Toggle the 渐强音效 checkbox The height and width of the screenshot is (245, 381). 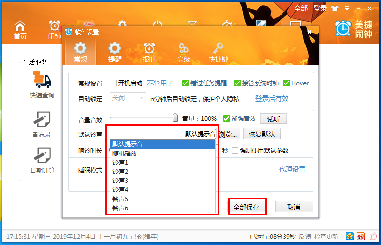pos(226,119)
